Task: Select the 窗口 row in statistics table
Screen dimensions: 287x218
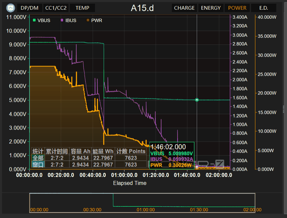Action: (x=38, y=165)
